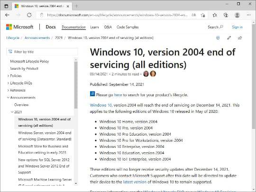Collapse the 2021 announcements node

pyautogui.click(x=12, y=112)
